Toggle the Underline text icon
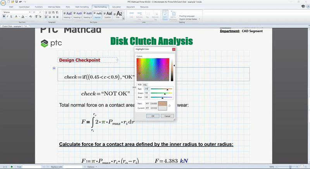310x169 pixels. [11, 17]
